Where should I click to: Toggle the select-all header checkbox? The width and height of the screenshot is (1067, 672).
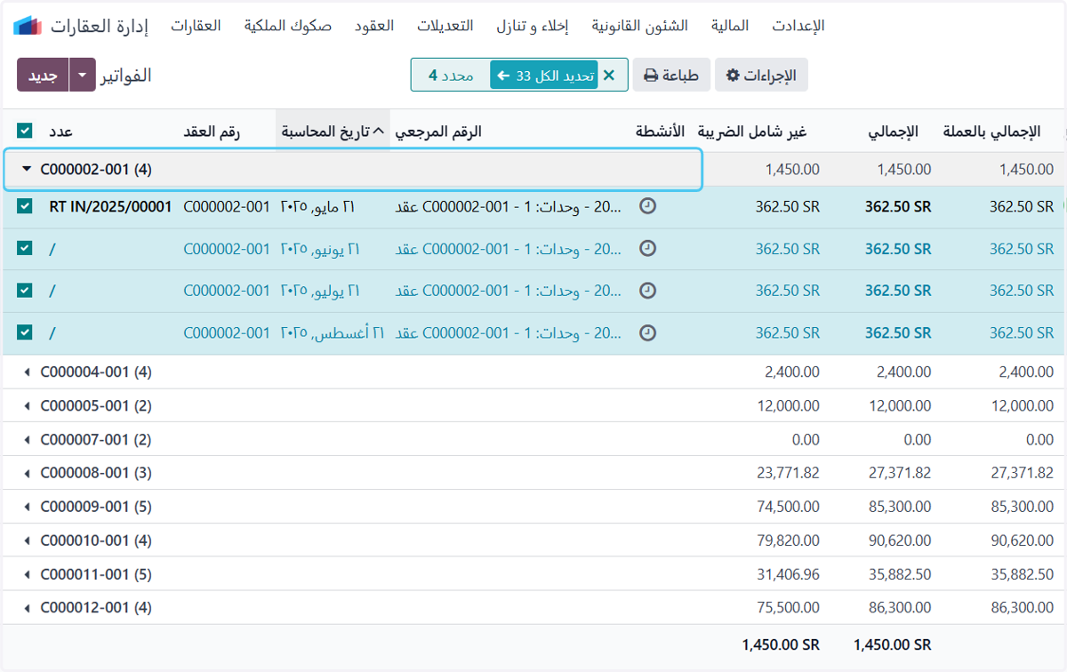(24, 132)
